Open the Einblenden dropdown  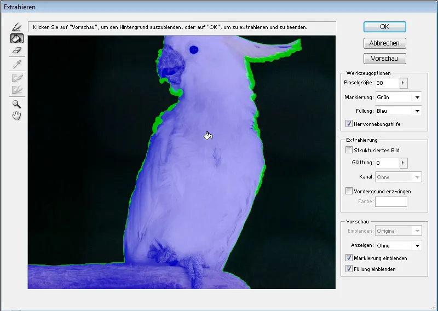(x=398, y=231)
